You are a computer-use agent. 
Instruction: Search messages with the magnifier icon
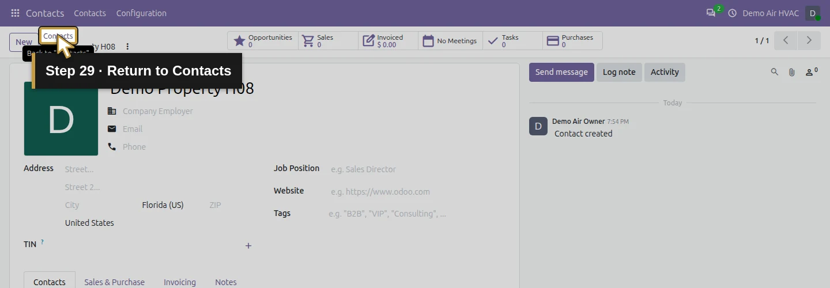775,72
